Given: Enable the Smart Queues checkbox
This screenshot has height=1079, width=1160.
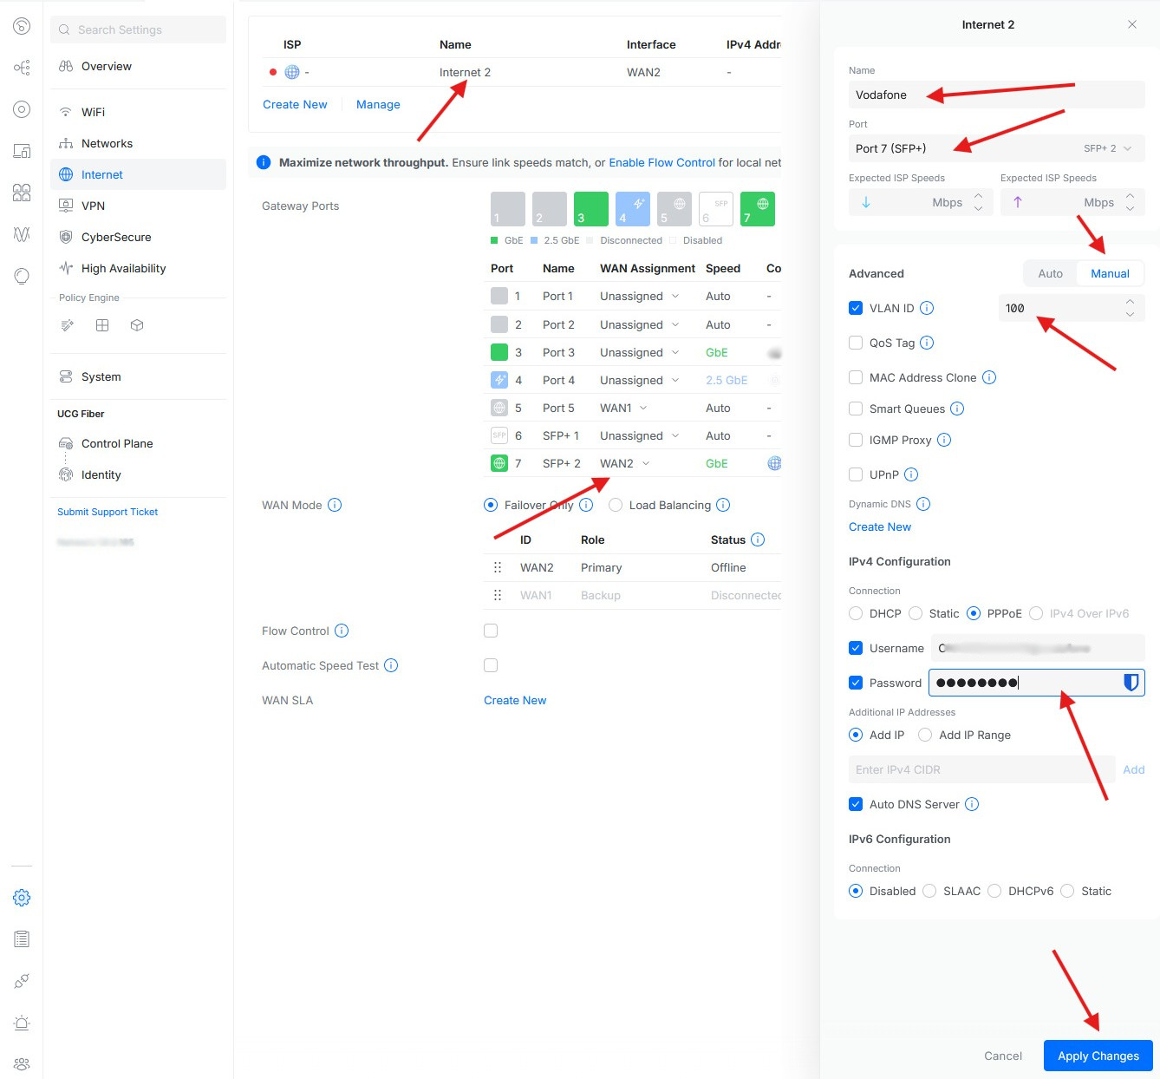Looking at the screenshot, I should pos(856,409).
